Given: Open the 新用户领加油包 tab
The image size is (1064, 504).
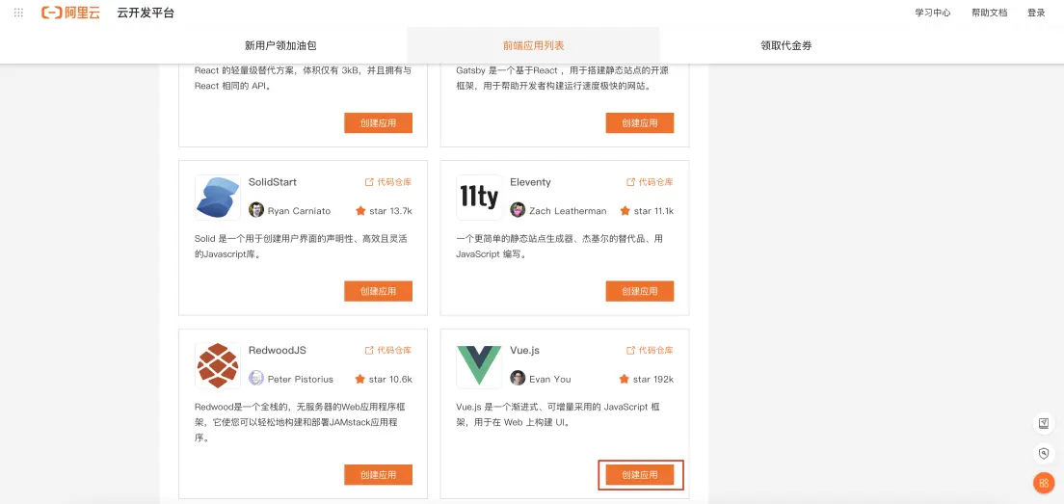Looking at the screenshot, I should pyautogui.click(x=280, y=45).
